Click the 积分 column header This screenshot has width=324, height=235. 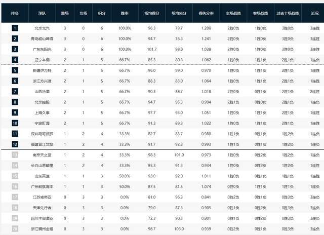(x=102, y=13)
